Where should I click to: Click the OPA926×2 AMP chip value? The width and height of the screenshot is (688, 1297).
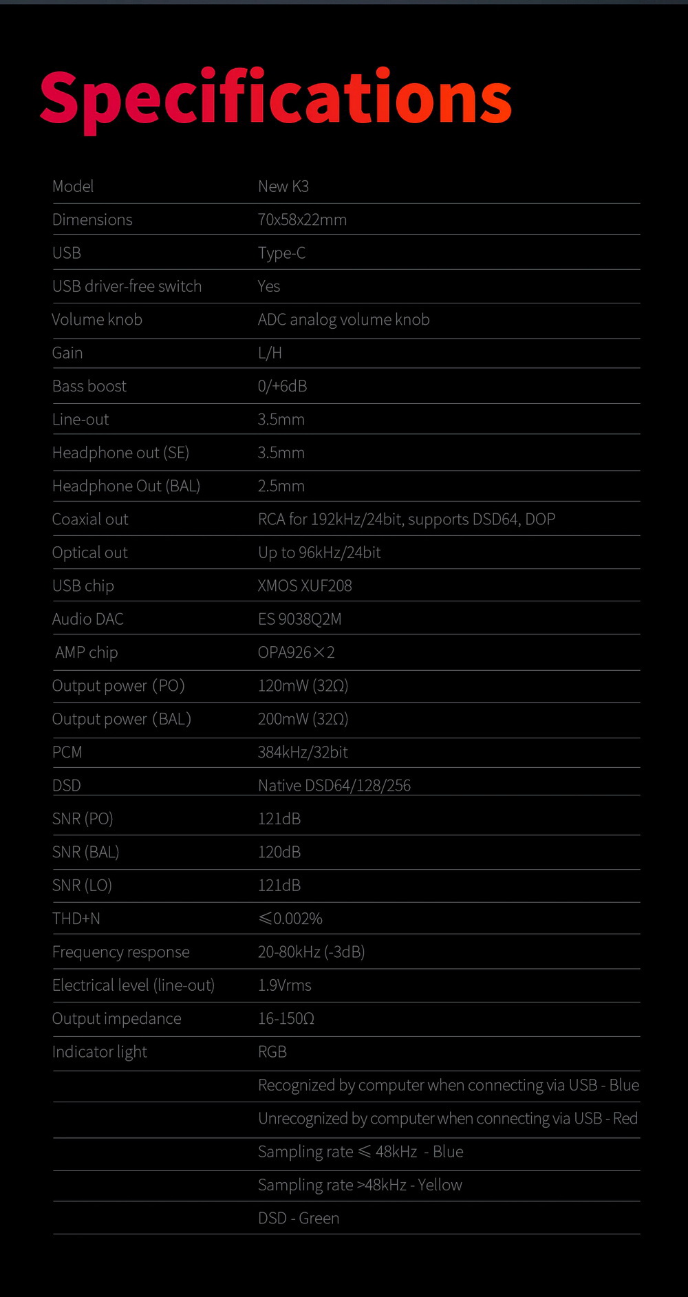pyautogui.click(x=296, y=652)
